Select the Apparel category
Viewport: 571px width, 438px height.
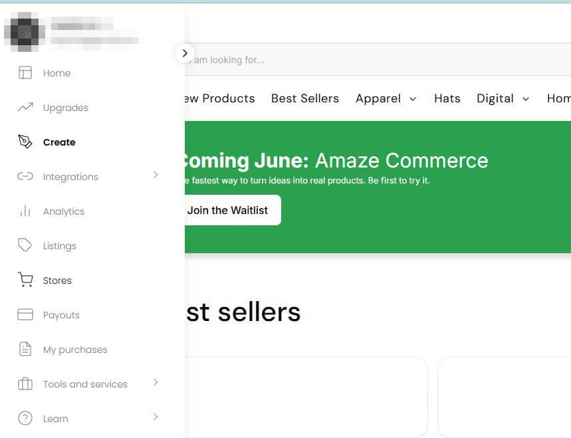(378, 98)
